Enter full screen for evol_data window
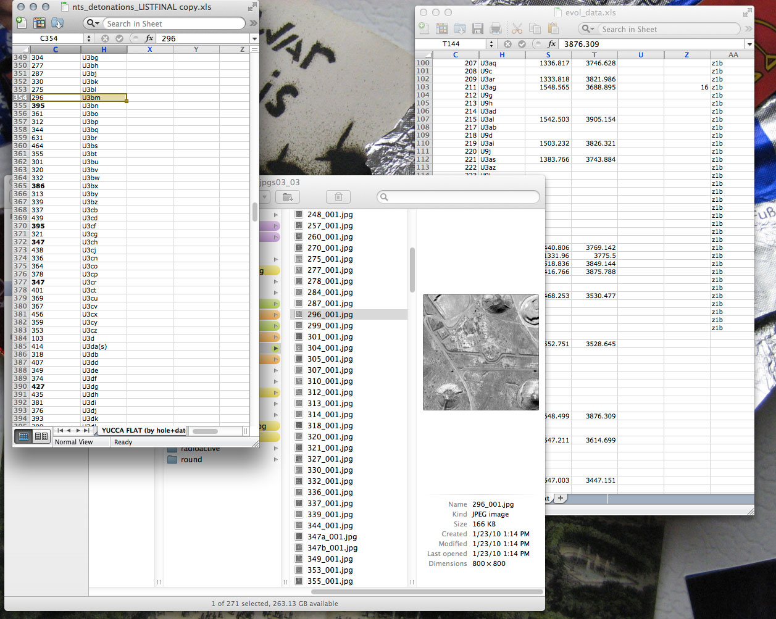The height and width of the screenshot is (619, 776). tap(748, 12)
